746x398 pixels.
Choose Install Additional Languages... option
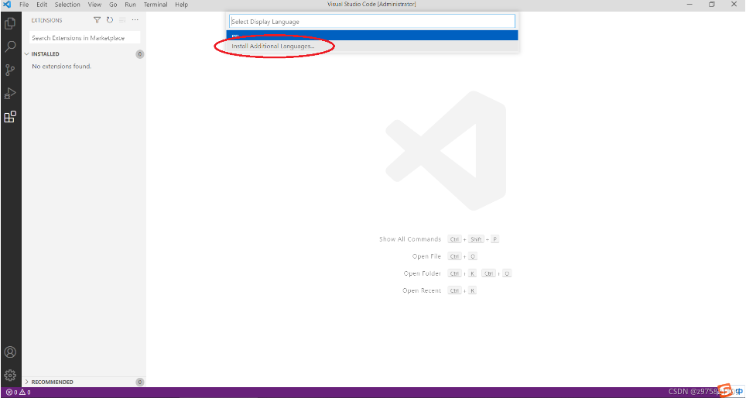click(372, 46)
